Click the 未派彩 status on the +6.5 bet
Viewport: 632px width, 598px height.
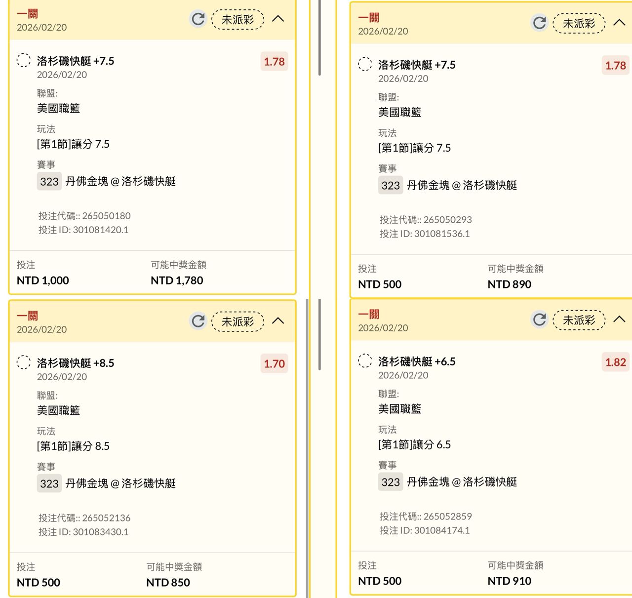579,320
